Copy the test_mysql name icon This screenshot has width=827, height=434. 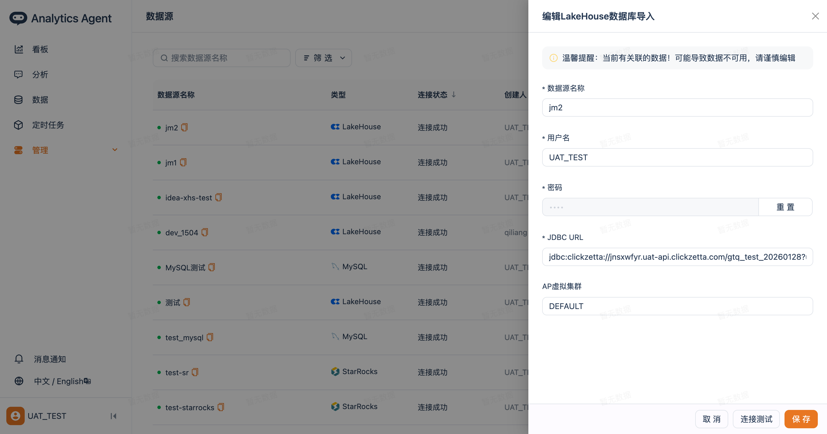(x=210, y=337)
